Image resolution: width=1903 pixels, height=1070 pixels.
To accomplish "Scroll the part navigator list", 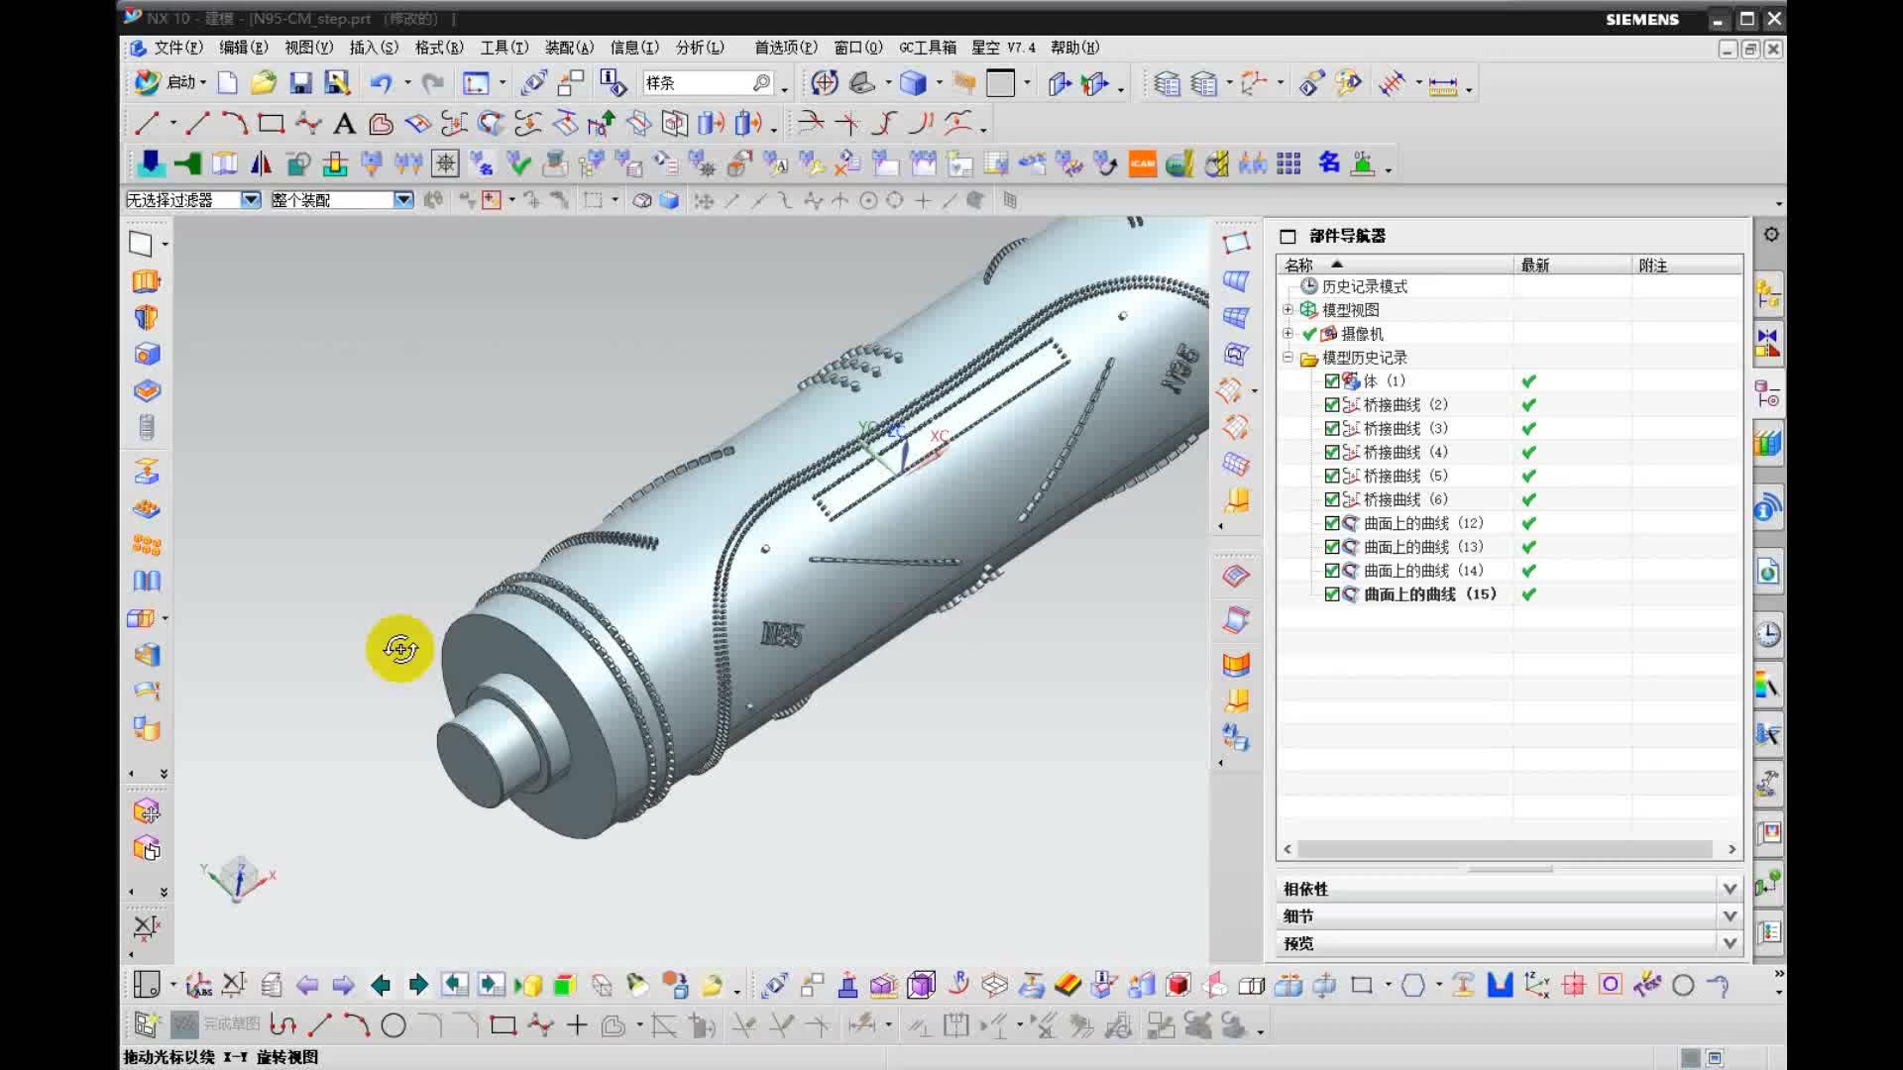I will (x=1510, y=849).
